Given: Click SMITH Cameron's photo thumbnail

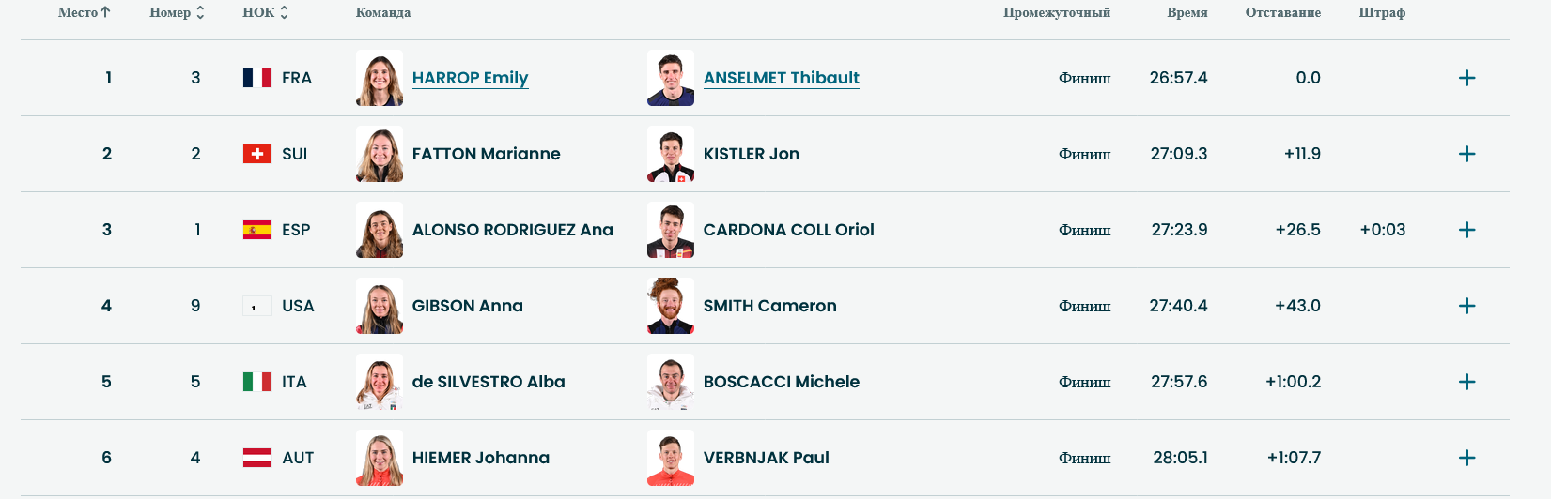Looking at the screenshot, I should pyautogui.click(x=671, y=306).
